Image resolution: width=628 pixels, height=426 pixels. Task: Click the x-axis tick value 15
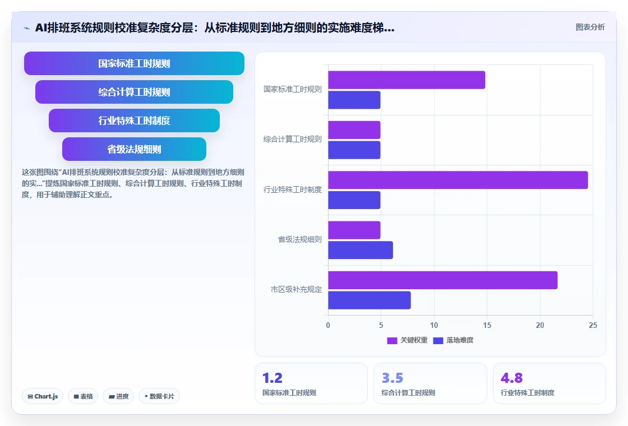pos(487,326)
